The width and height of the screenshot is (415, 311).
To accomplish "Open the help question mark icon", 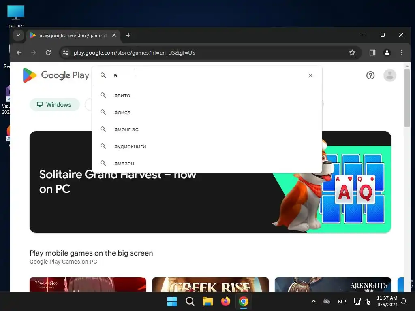I will 370,75.
